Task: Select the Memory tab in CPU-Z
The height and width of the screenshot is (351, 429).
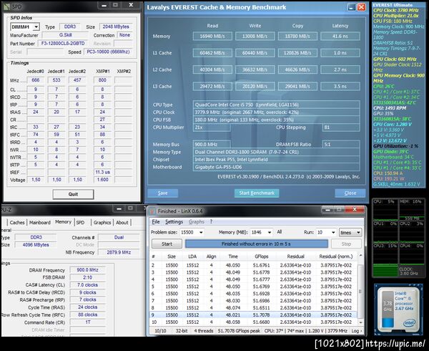Action: click(x=63, y=222)
